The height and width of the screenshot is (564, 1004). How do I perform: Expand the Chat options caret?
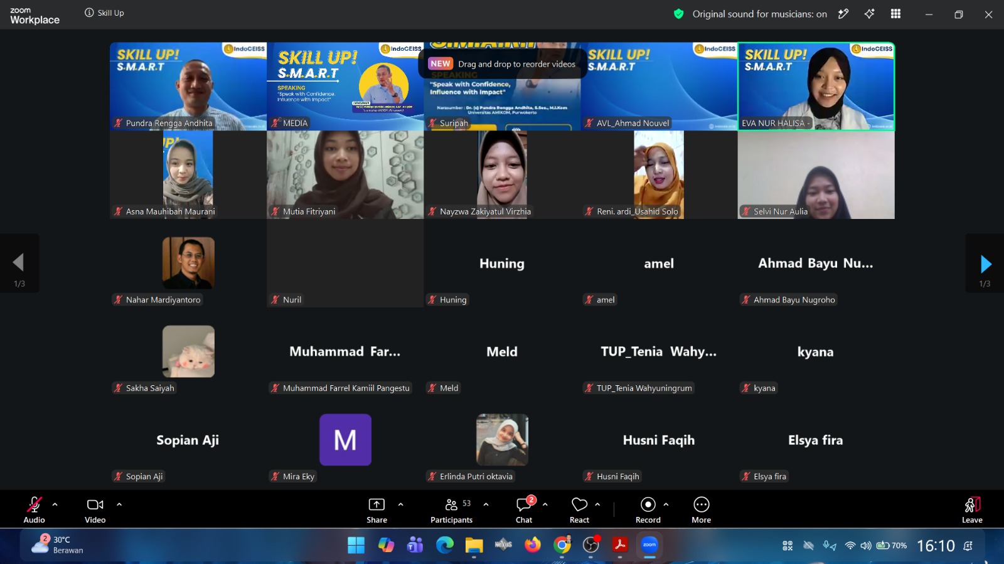545,504
